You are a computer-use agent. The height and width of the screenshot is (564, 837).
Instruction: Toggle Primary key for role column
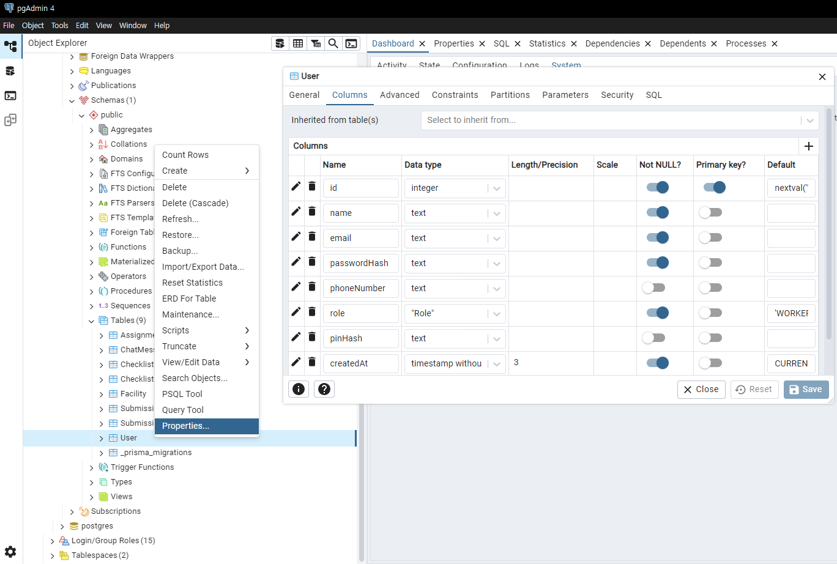[710, 313]
